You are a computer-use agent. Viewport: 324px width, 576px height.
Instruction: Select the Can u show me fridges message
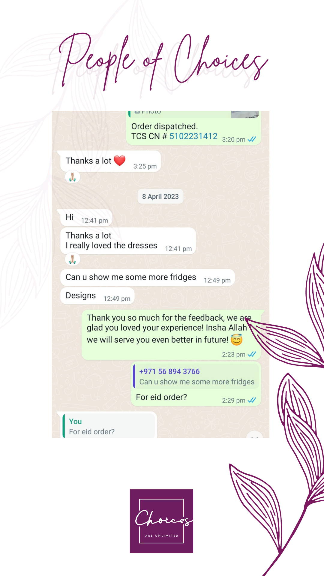147,277
